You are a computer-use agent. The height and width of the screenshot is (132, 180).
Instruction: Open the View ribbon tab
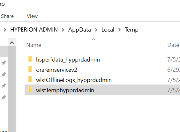click(x=32, y=16)
